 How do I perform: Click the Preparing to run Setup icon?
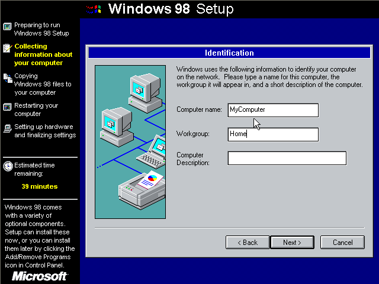[8, 26]
